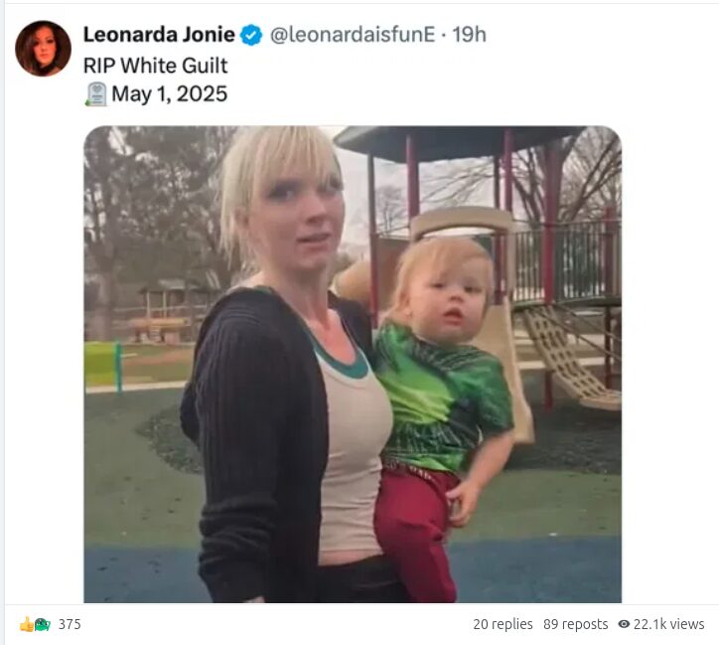719x645 pixels.
Task: Open the playground photo attachment
Action: pyautogui.click(x=353, y=365)
